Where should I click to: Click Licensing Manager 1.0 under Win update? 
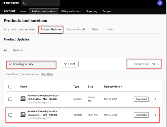pos(39,118)
